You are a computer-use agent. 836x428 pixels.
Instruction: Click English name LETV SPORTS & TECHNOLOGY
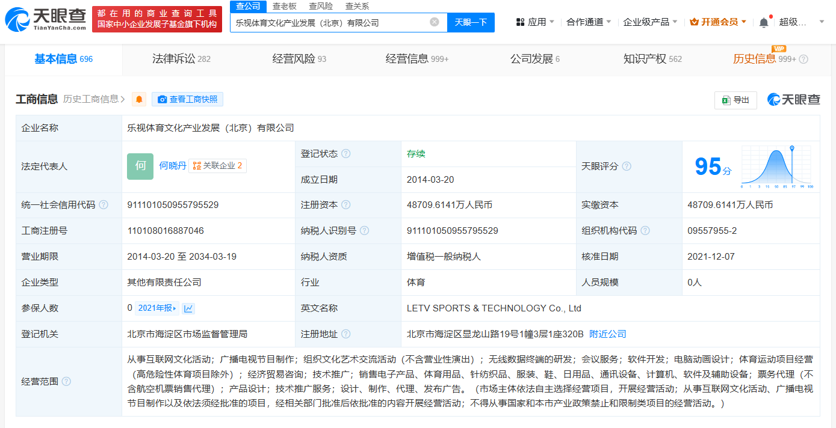494,308
